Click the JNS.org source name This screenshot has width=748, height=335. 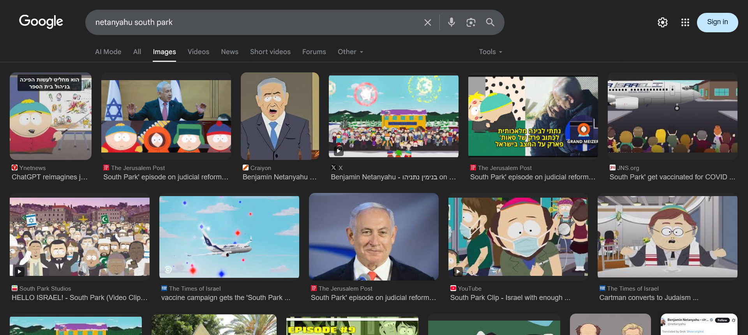point(628,168)
